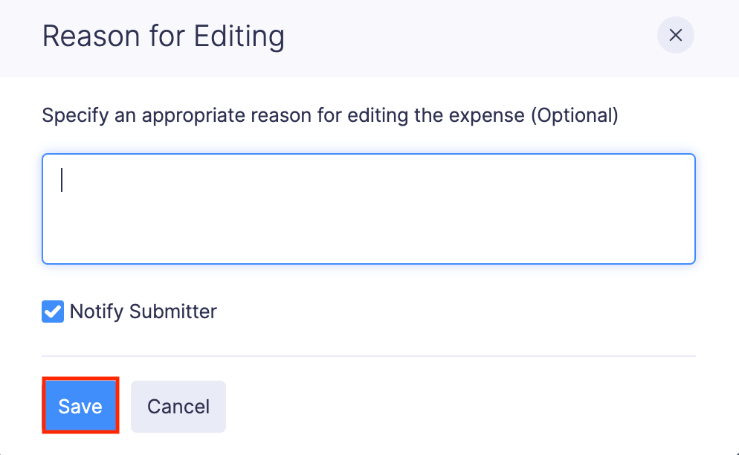Click the Reason for Editing heading
The height and width of the screenshot is (455, 739).
coord(164,35)
